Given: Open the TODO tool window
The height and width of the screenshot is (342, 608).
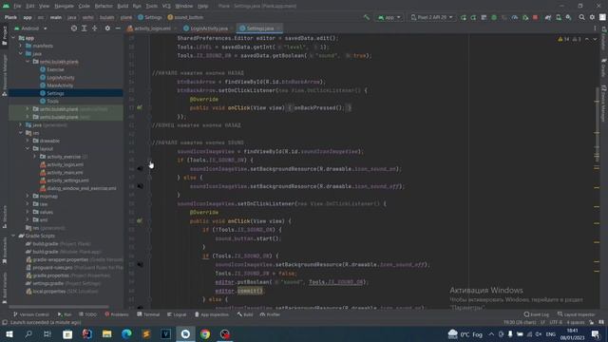Looking at the screenshot, I should (x=87, y=314).
